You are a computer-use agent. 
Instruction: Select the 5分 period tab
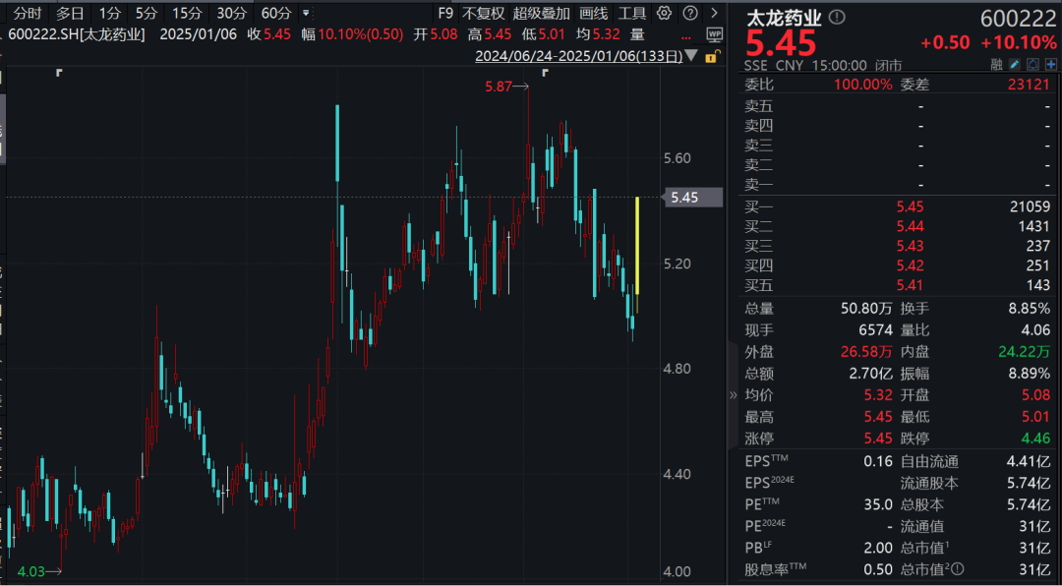pos(145,13)
